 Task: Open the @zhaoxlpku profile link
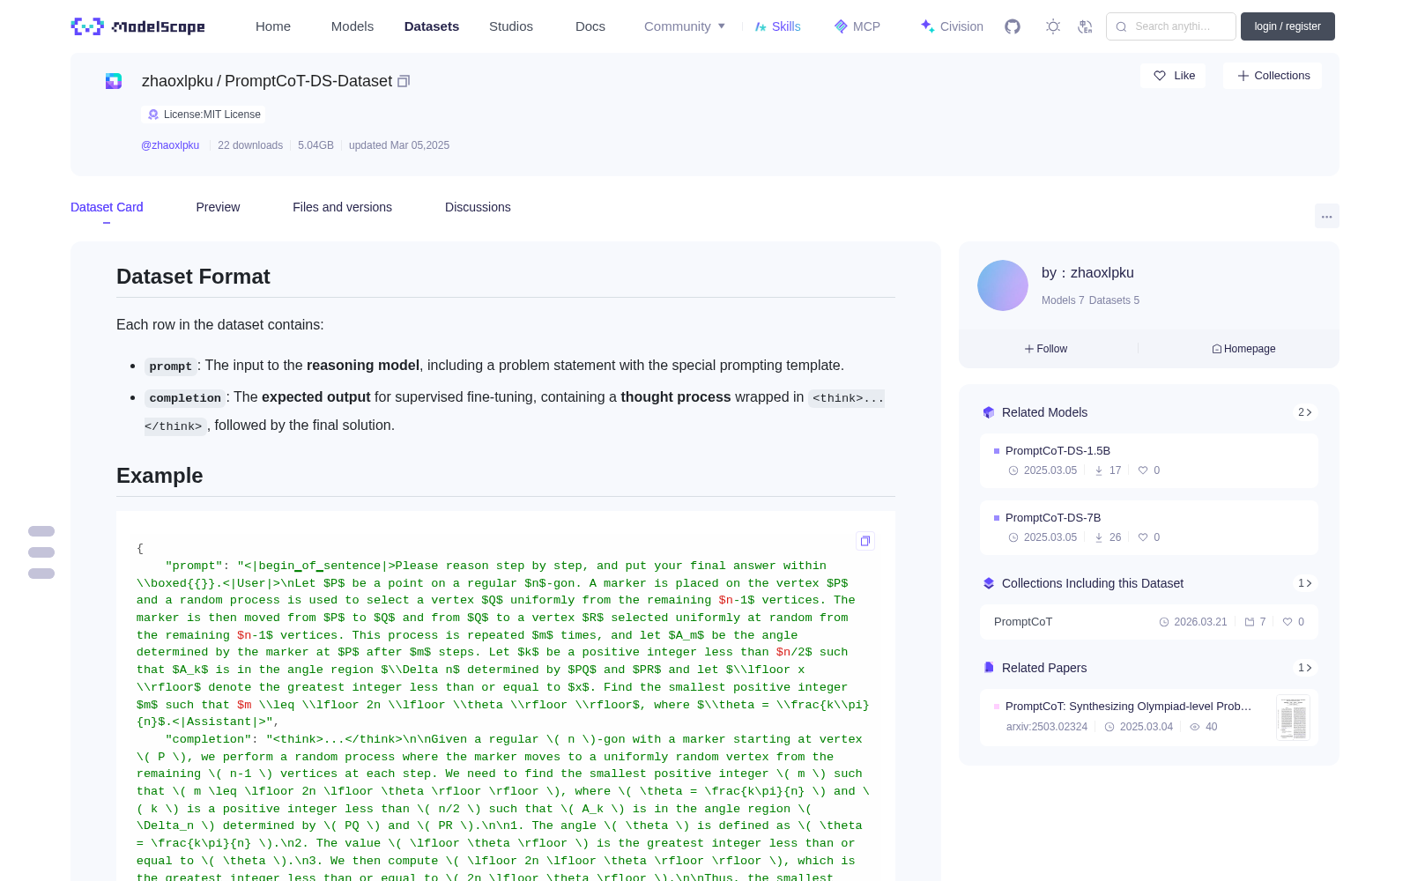coord(170,145)
